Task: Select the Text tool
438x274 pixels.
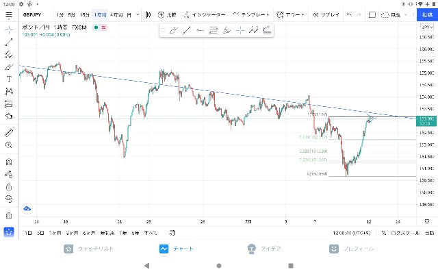Action: (x=9, y=79)
